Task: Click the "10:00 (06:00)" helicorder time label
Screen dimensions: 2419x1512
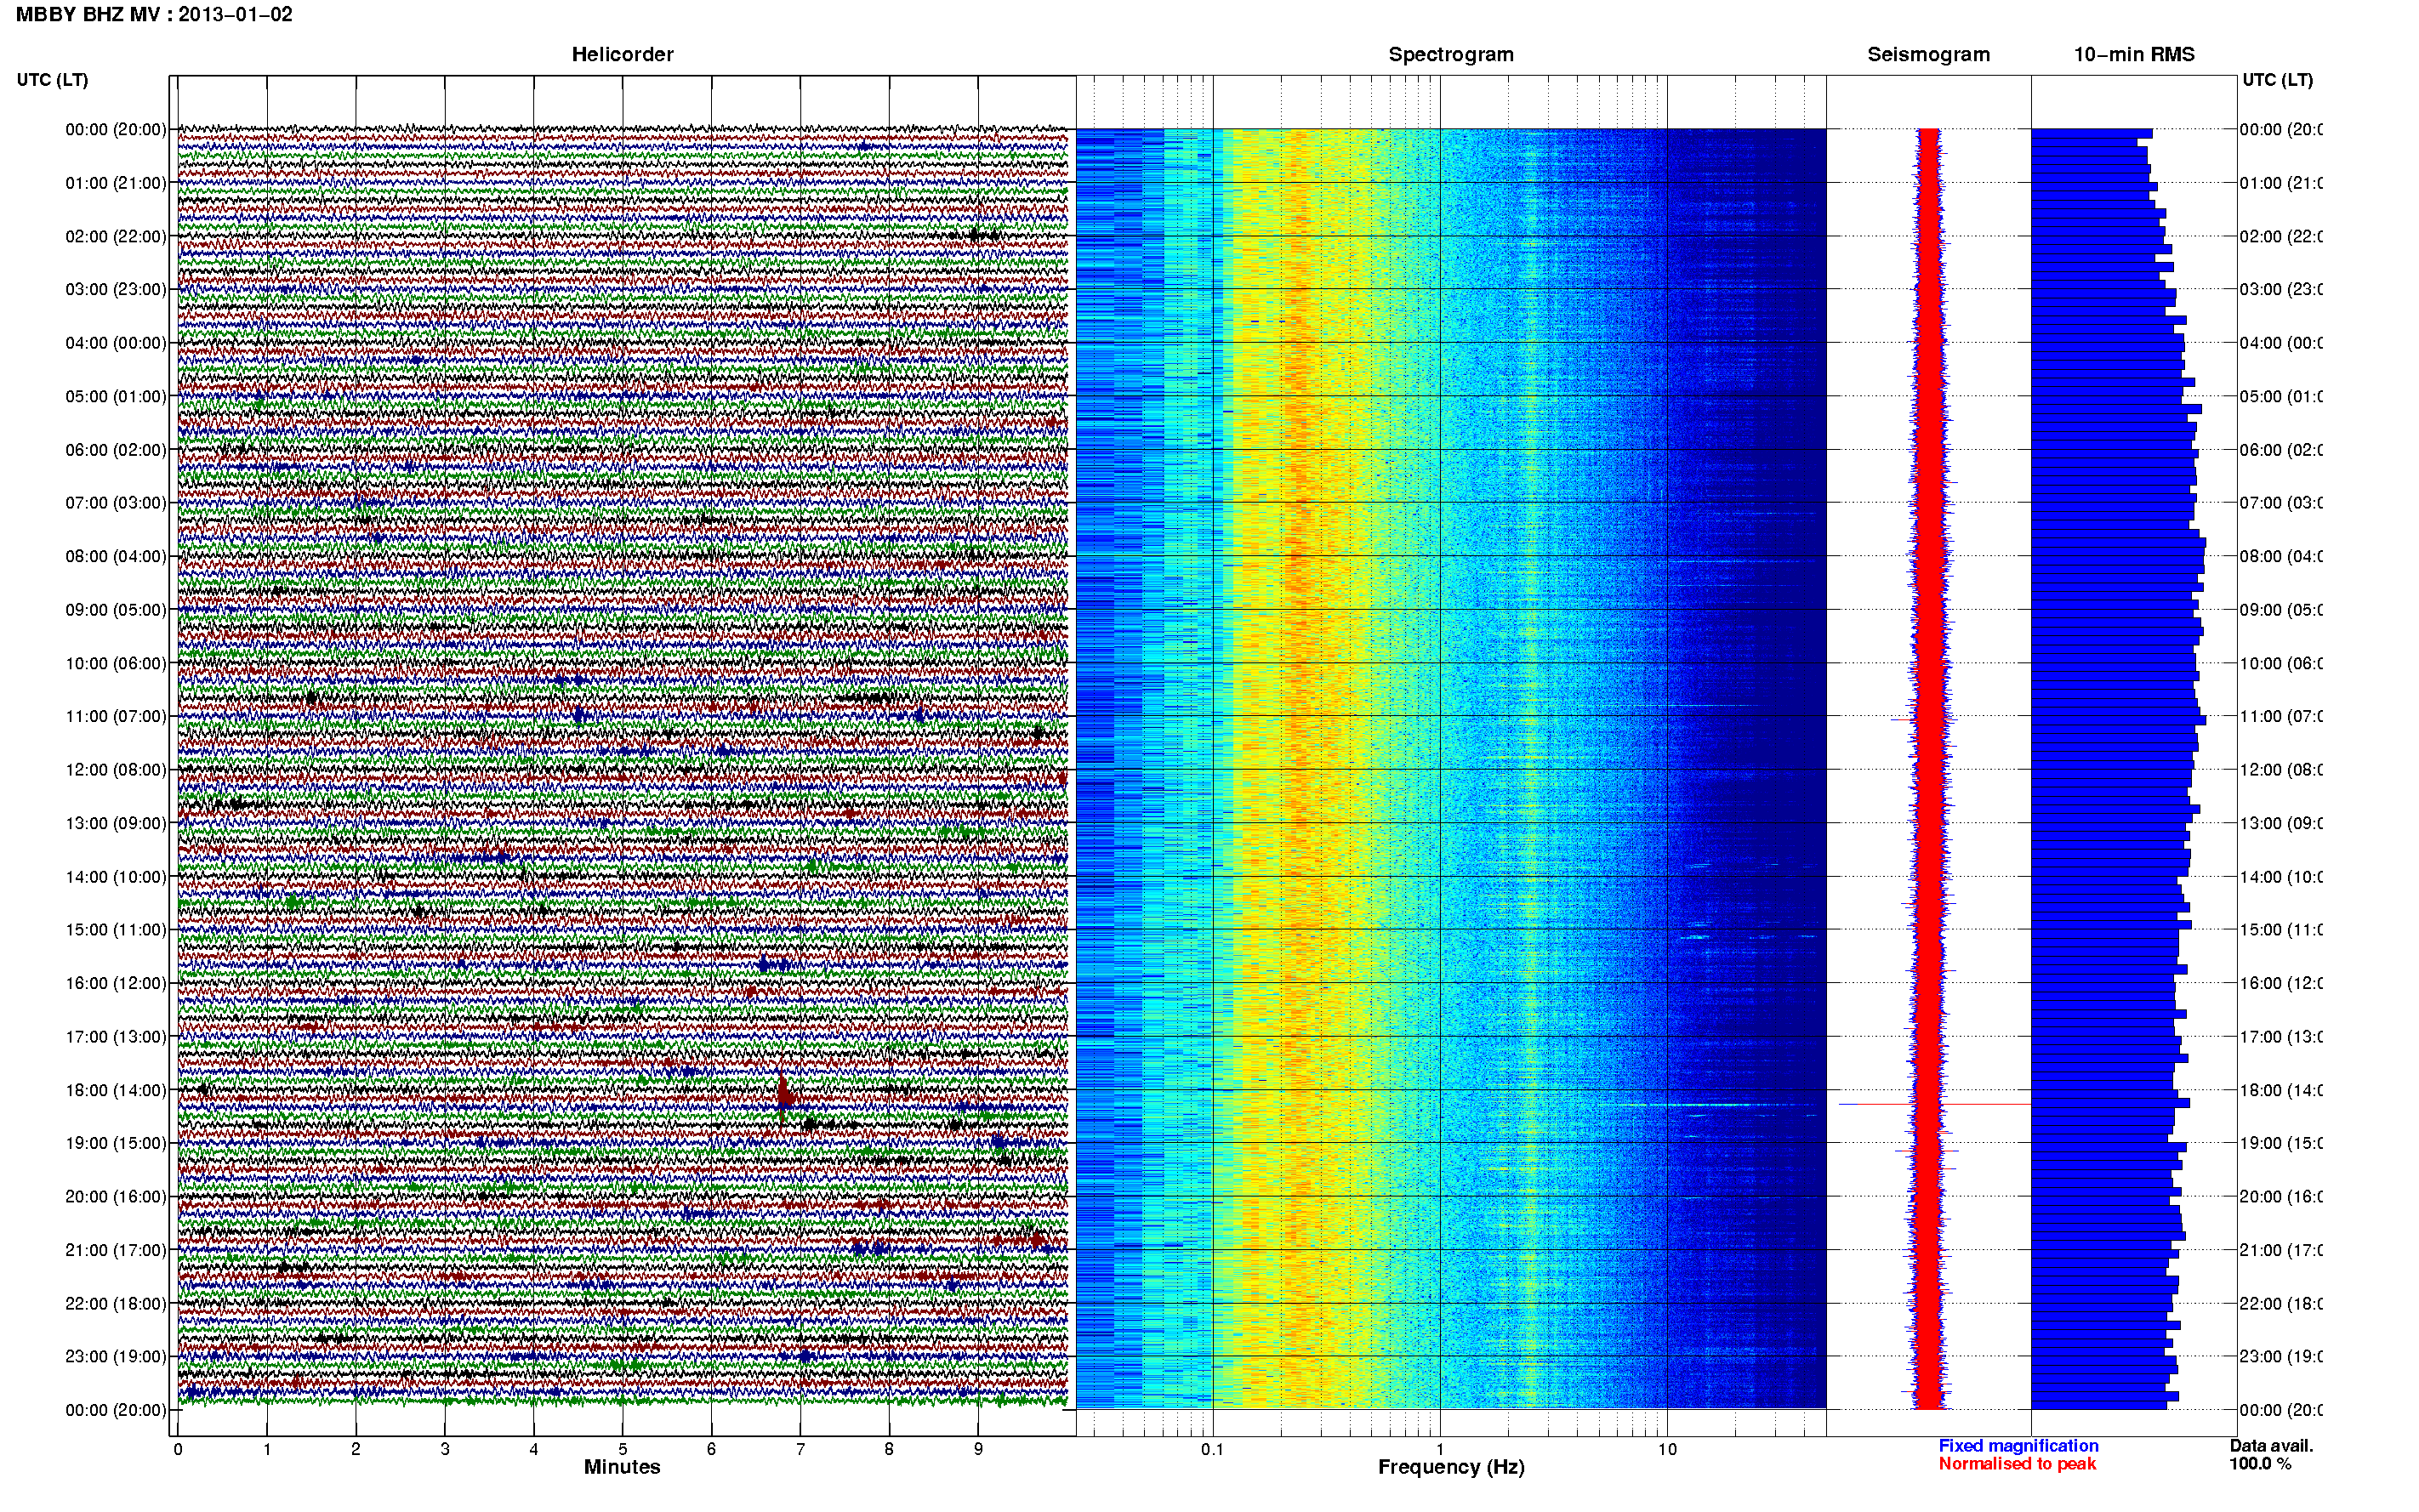Action: [x=116, y=663]
